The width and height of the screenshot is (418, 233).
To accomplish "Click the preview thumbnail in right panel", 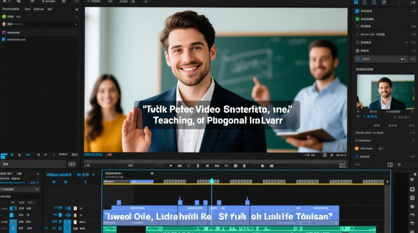I will click(x=386, y=92).
